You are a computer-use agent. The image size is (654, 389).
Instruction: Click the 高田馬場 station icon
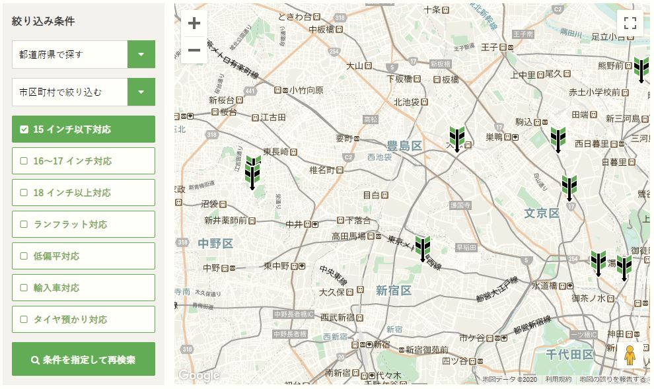pos(371,236)
